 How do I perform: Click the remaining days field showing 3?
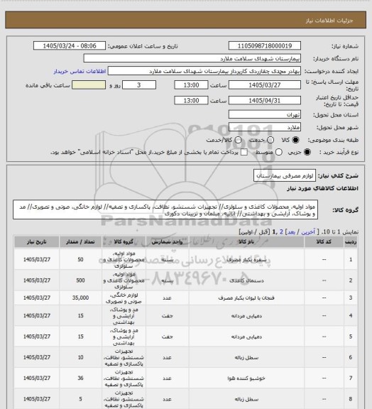pos(139,85)
